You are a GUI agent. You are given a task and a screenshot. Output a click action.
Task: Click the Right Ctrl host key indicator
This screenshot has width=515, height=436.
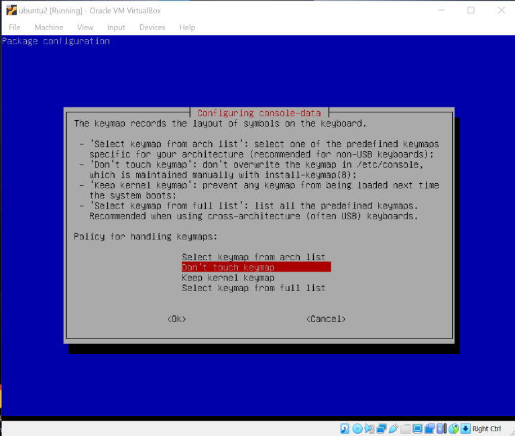coord(487,429)
